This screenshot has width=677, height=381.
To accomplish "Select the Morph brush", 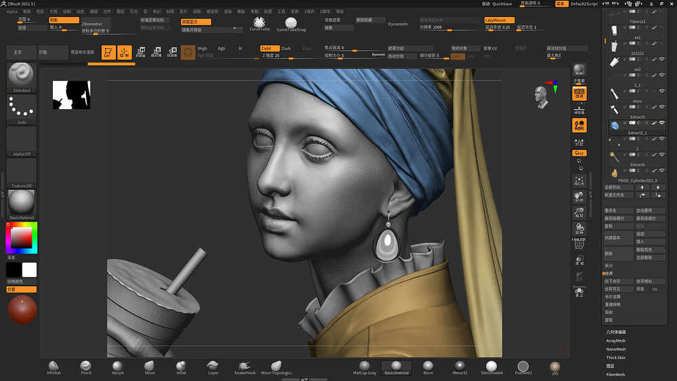I will (118, 367).
